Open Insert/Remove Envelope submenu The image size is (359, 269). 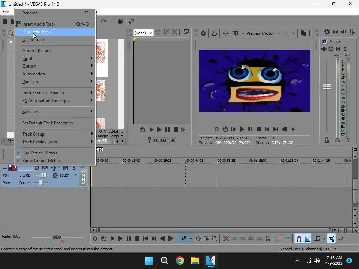click(55, 92)
